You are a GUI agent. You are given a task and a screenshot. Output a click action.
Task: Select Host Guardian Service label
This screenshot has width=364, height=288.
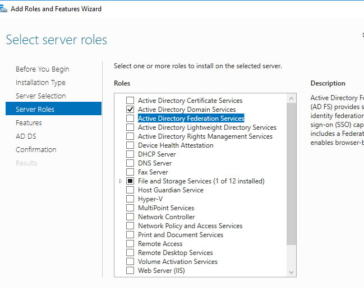(171, 190)
